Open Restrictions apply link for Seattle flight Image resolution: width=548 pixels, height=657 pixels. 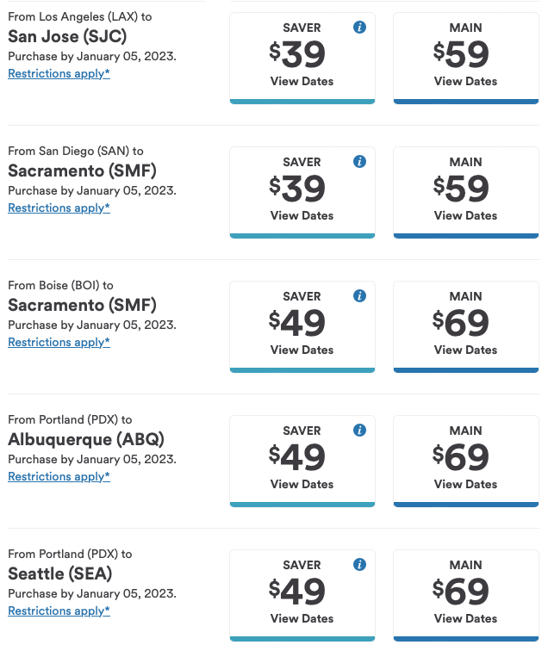tap(59, 611)
